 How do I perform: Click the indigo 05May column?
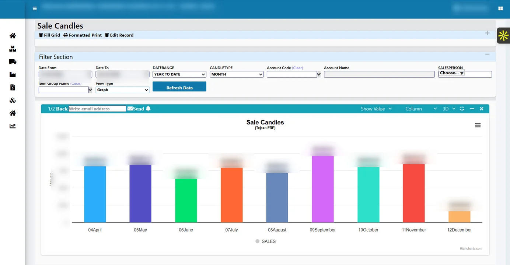140,194
